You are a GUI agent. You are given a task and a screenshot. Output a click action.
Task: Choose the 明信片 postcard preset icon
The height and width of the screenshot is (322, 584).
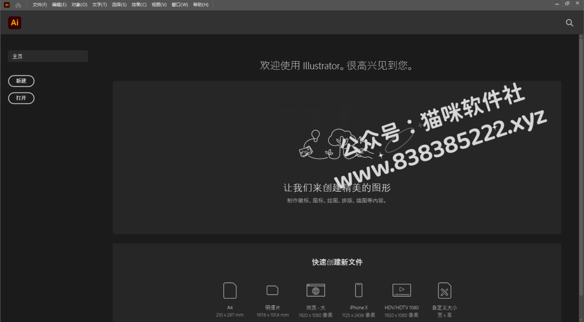click(273, 290)
